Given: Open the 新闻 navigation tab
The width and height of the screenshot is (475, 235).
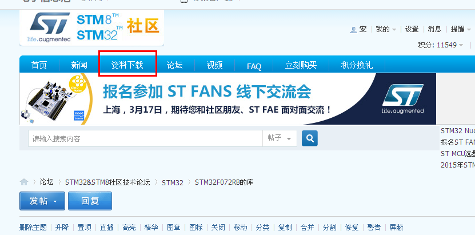Looking at the screenshot, I should point(79,65).
